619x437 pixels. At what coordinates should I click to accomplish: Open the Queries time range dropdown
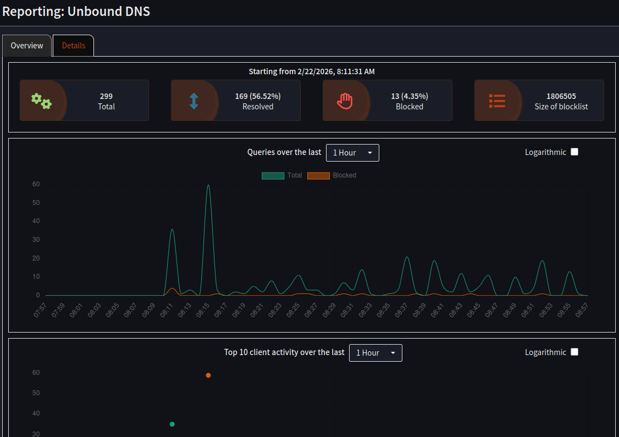(352, 153)
